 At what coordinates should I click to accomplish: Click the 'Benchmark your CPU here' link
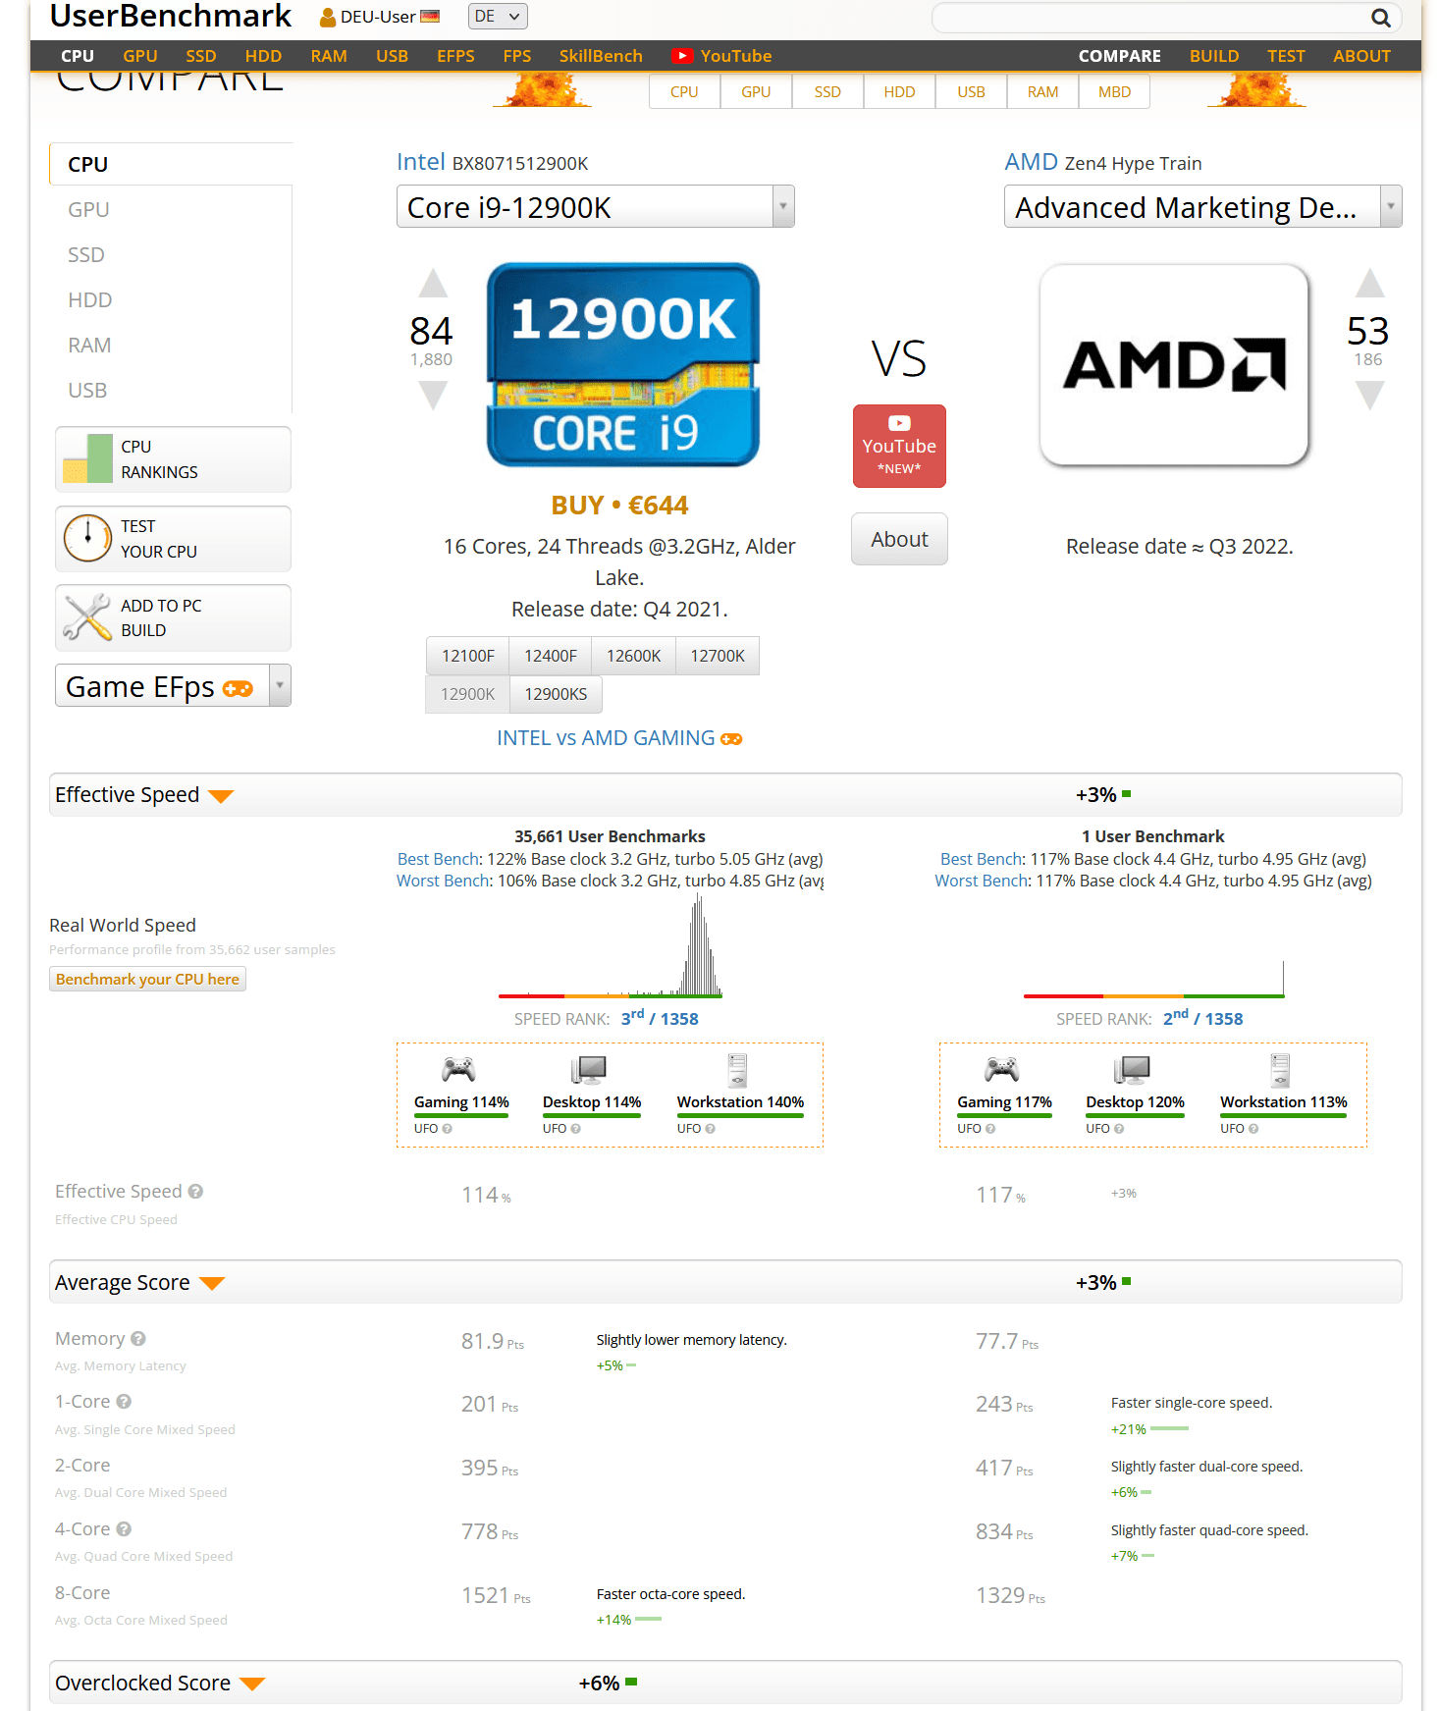pyautogui.click(x=147, y=980)
